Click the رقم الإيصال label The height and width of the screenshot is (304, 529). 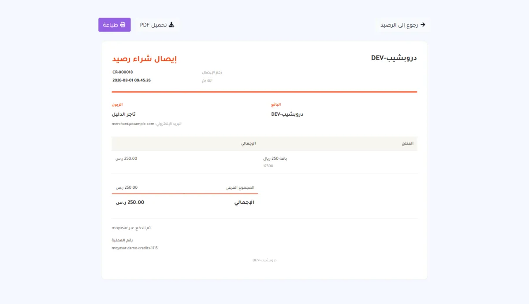pos(212,72)
